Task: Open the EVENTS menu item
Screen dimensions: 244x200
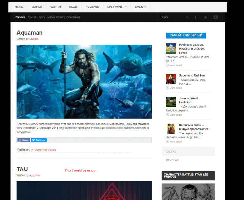Action: tap(141, 7)
